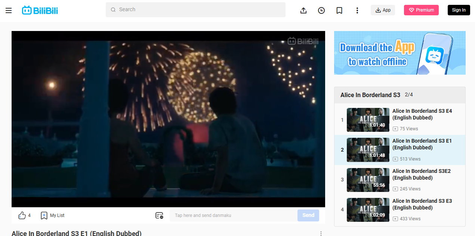475x236 pixels.
Task: Click the search magnifier icon
Action: (x=113, y=10)
